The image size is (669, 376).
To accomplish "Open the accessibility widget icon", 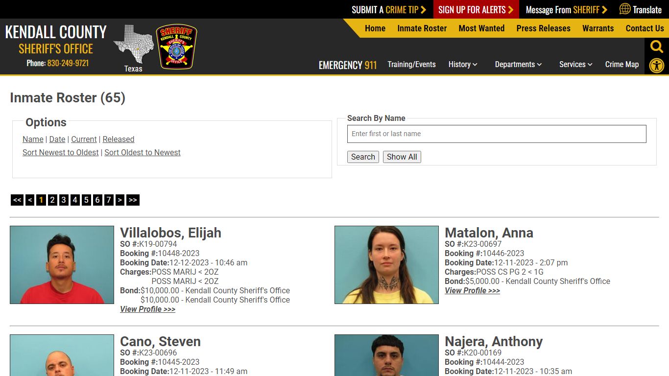I will point(656,65).
